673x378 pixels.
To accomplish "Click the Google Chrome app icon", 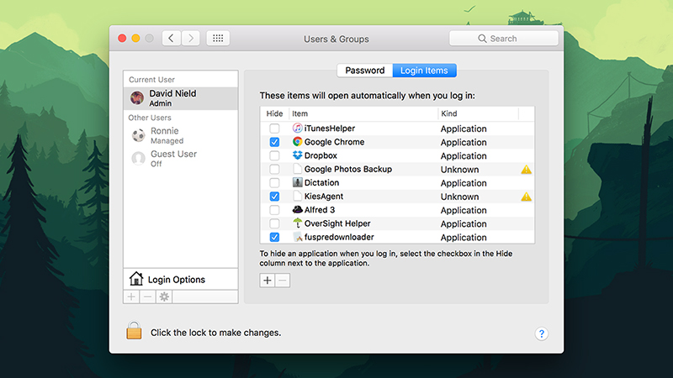I will point(298,142).
